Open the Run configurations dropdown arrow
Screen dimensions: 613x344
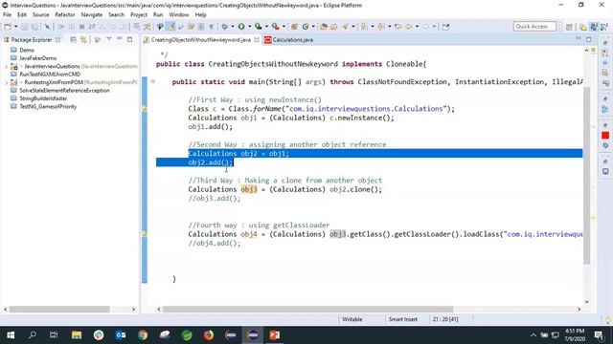(249, 27)
